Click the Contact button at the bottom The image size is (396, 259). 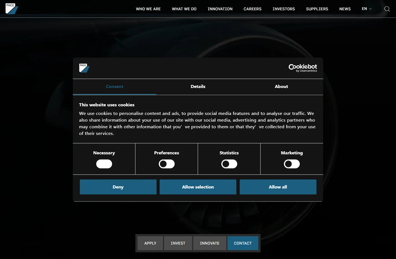(x=243, y=243)
